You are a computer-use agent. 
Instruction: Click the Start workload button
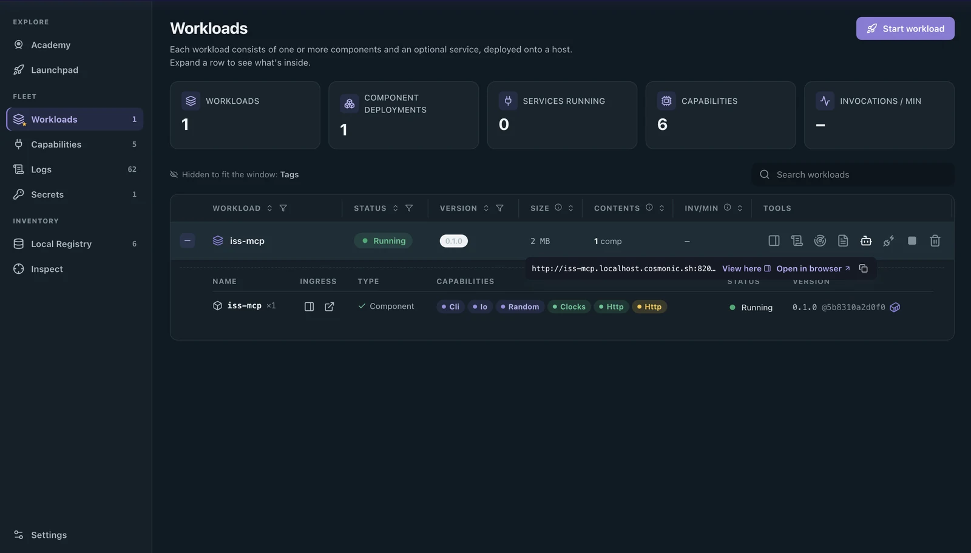(905, 29)
